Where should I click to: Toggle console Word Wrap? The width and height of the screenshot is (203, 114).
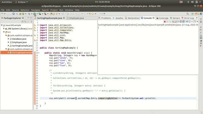(178, 22)
